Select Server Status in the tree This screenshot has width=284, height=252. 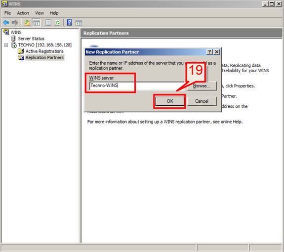pyautogui.click(x=31, y=39)
